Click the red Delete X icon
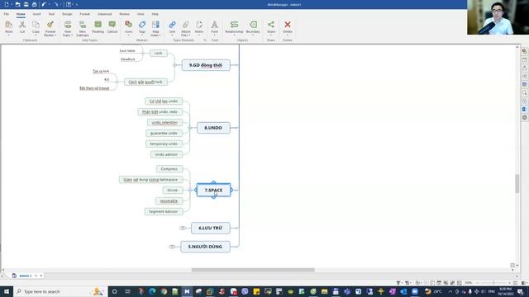This screenshot has width=529, height=297. [x=288, y=25]
